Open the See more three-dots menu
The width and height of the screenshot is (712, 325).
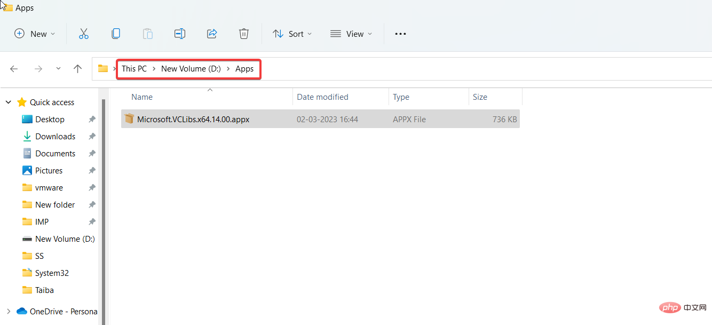[400, 34]
